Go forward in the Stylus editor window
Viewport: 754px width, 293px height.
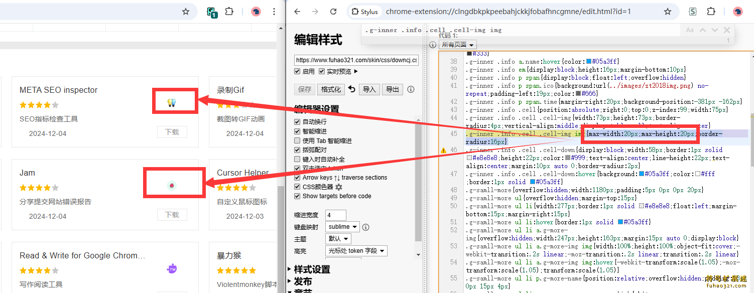pos(315,12)
